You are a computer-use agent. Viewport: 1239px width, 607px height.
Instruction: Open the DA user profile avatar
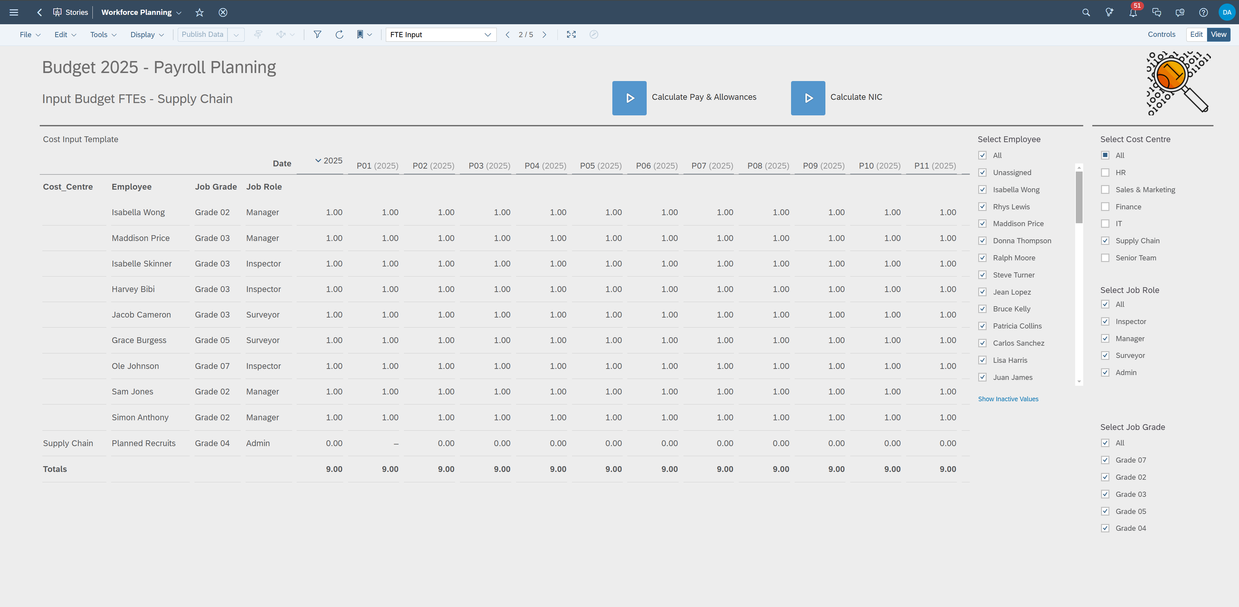(x=1227, y=13)
